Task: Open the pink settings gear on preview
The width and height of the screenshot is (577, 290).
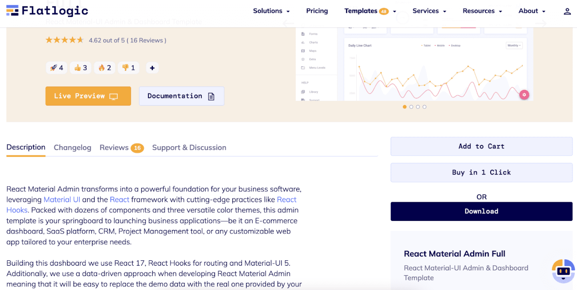Action: tap(524, 95)
